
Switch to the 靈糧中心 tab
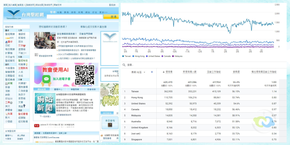(x=58, y=89)
